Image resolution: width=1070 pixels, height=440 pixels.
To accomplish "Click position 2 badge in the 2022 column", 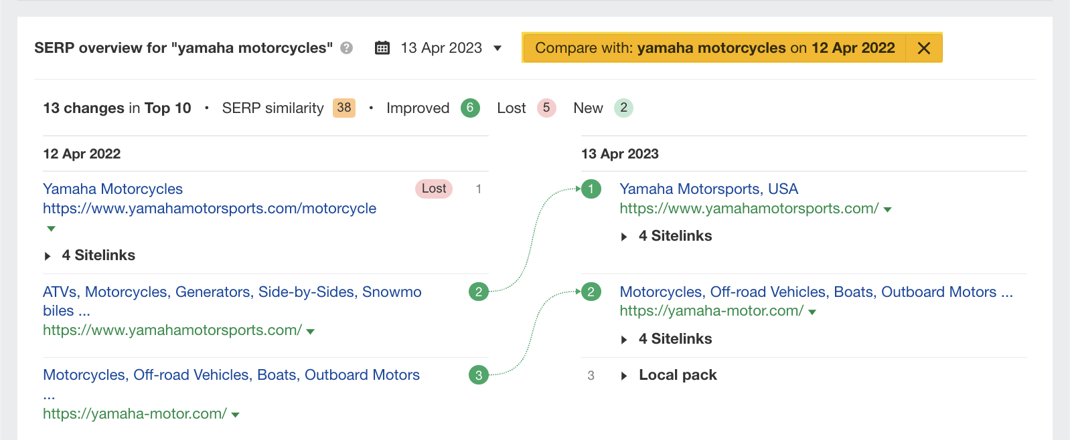I will (478, 292).
